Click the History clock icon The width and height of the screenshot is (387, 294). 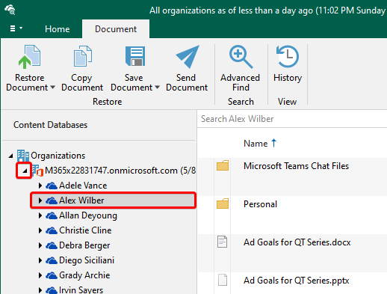[287, 56]
